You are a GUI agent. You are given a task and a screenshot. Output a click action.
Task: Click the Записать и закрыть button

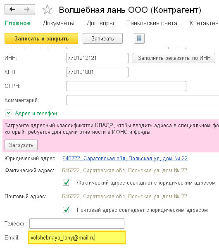[41, 38]
